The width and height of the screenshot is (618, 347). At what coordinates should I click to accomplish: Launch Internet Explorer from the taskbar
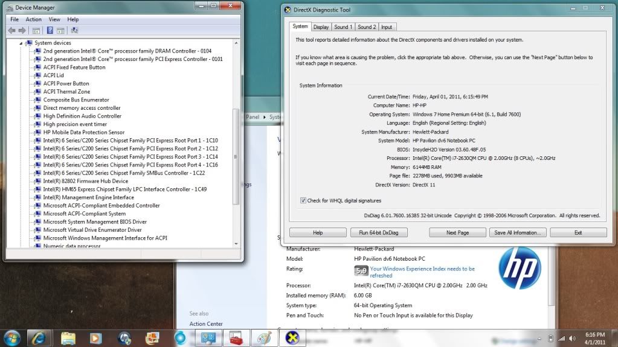(39, 339)
